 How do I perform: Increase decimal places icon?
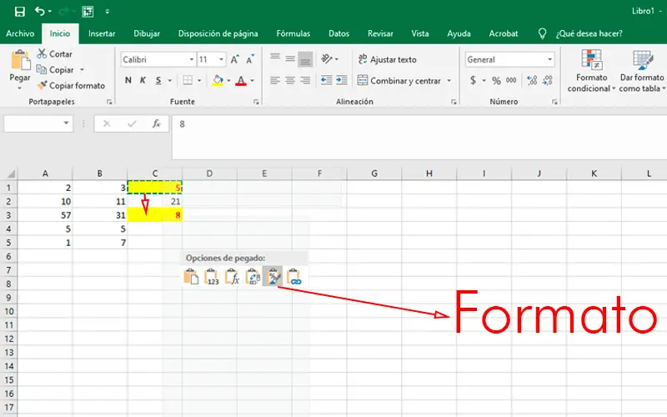pyautogui.click(x=532, y=80)
